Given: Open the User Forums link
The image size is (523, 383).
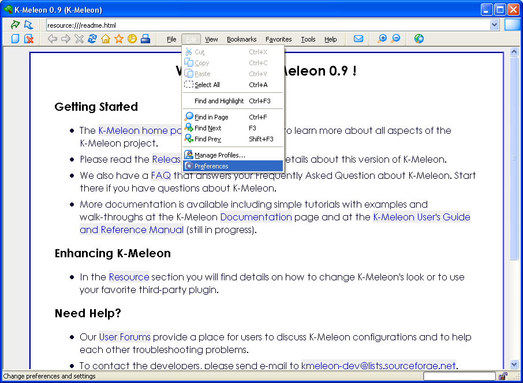Looking at the screenshot, I should coord(125,337).
